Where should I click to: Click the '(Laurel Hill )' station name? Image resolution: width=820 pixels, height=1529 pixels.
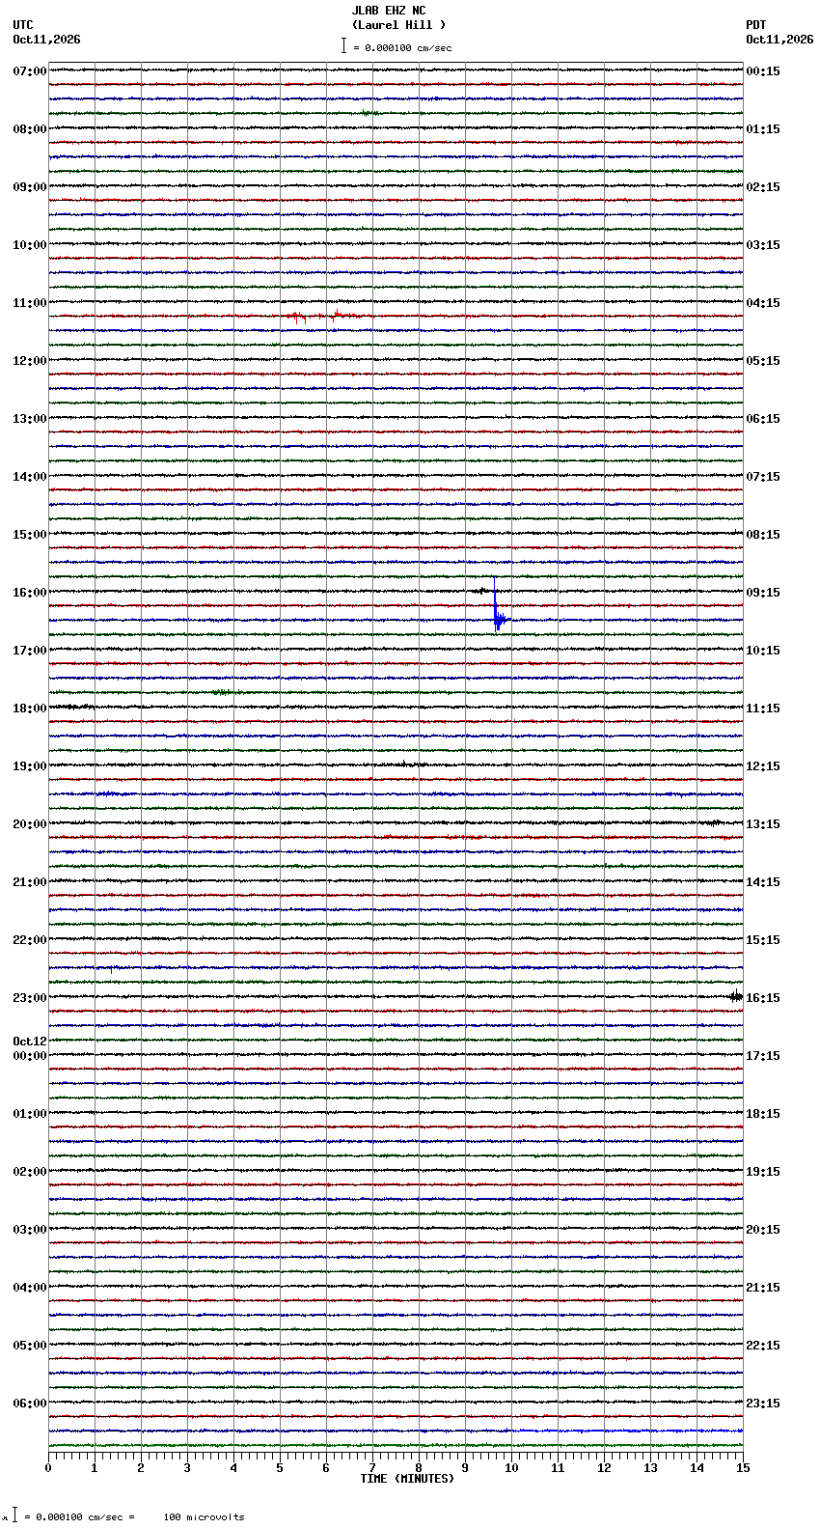[x=398, y=25]
